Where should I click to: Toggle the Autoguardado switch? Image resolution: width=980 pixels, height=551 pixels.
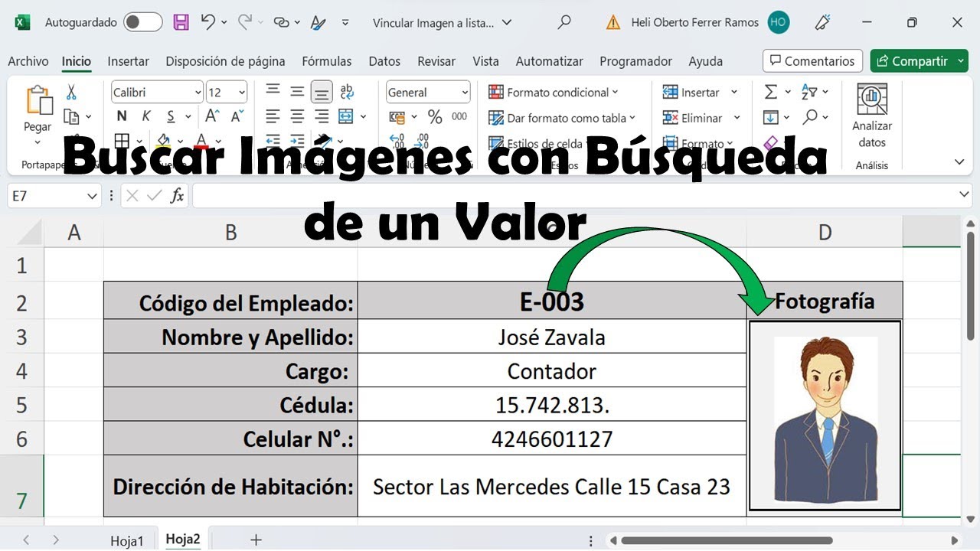point(143,22)
